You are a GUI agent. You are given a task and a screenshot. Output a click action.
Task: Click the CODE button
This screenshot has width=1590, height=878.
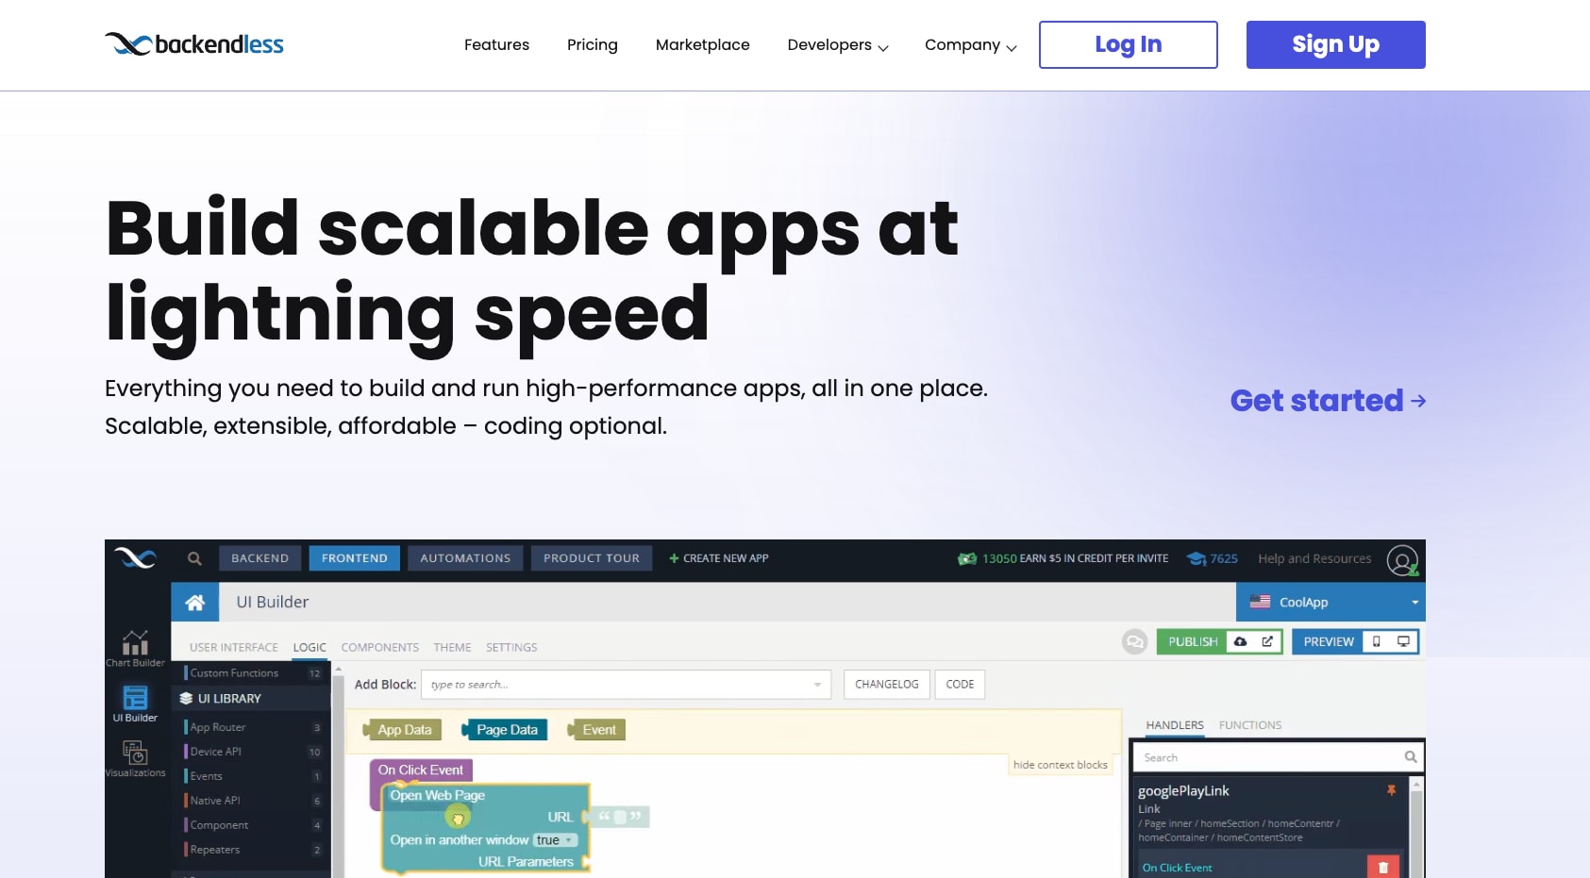click(x=960, y=685)
